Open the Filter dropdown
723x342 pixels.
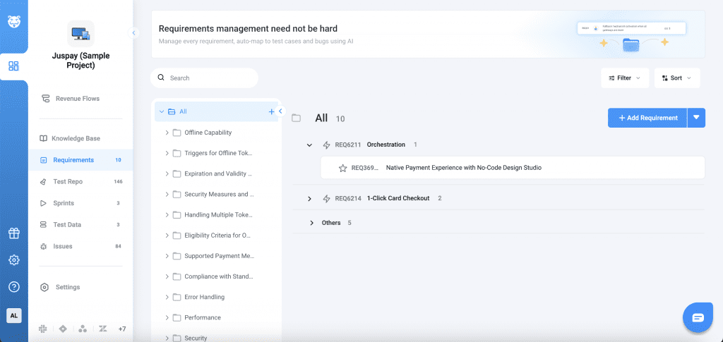pos(624,78)
